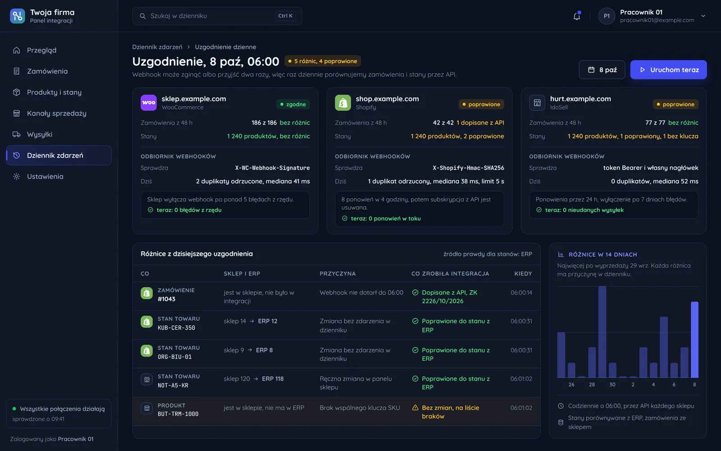Viewport: 721px width, 451px height.
Task: Click the bar chart icon next to RÓŻNICE W 14 DNIACH
Action: click(x=561, y=254)
